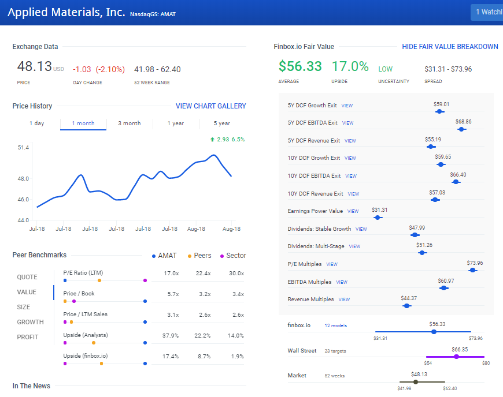Open the QUOTE section of Peer Benchmarks
Screen dimensions: 503x397
pos(27,277)
